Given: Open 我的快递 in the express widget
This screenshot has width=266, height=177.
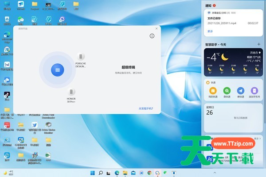Looking at the screenshot, I should (x=213, y=90).
